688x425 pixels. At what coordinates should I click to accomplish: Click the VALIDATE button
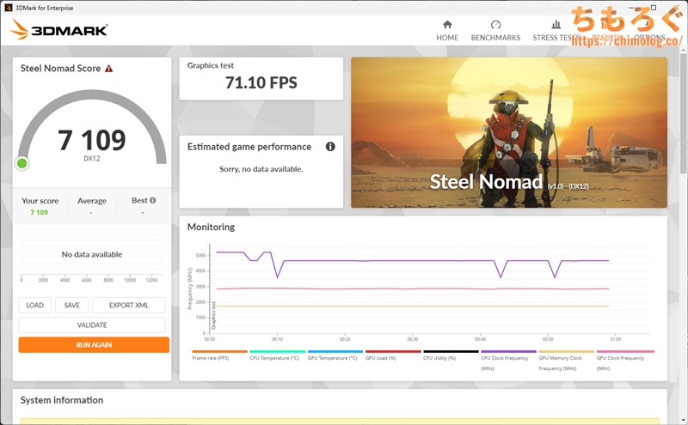(x=92, y=325)
